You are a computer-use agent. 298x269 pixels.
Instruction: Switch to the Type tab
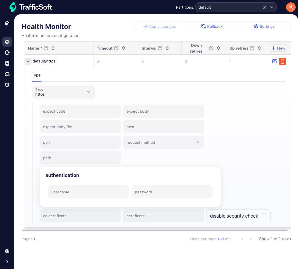[x=36, y=75]
